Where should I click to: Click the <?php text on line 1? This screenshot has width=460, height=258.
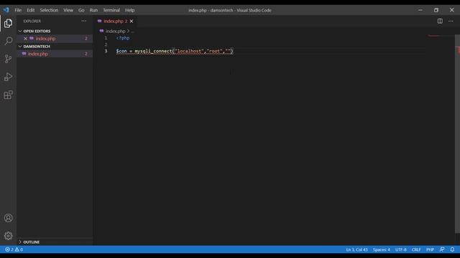click(x=123, y=38)
